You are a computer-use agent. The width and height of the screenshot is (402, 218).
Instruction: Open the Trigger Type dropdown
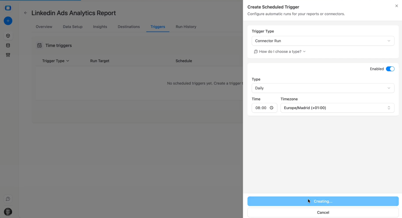coord(323,41)
